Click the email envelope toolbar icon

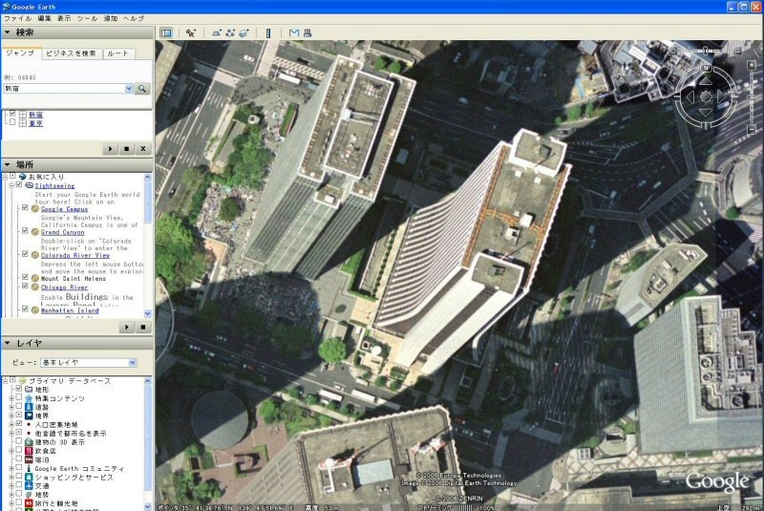294,33
